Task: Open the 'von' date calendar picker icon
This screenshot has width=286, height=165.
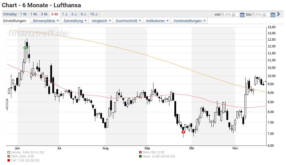Action: (242, 15)
